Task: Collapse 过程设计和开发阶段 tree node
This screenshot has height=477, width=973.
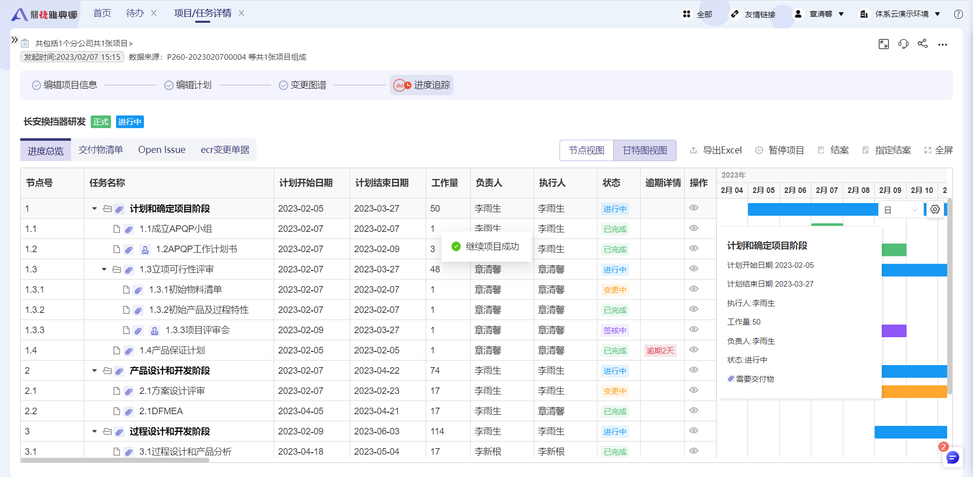Action: (x=94, y=431)
